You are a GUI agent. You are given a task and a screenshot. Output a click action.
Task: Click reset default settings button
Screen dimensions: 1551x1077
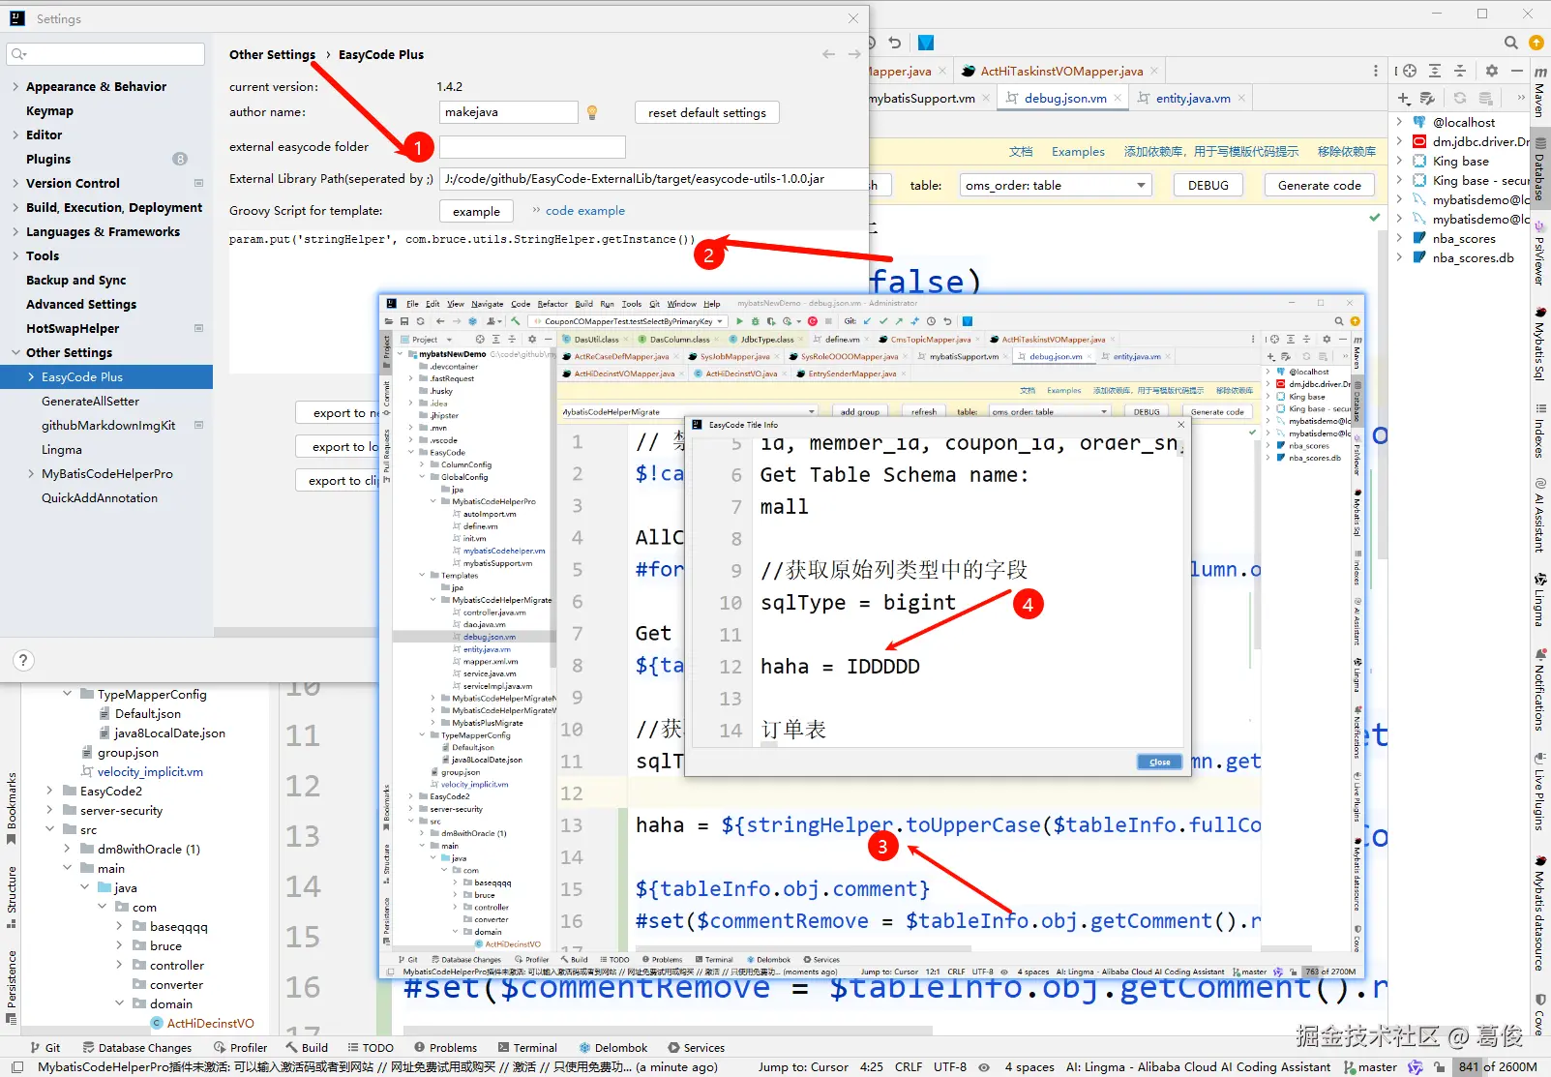pos(707,112)
